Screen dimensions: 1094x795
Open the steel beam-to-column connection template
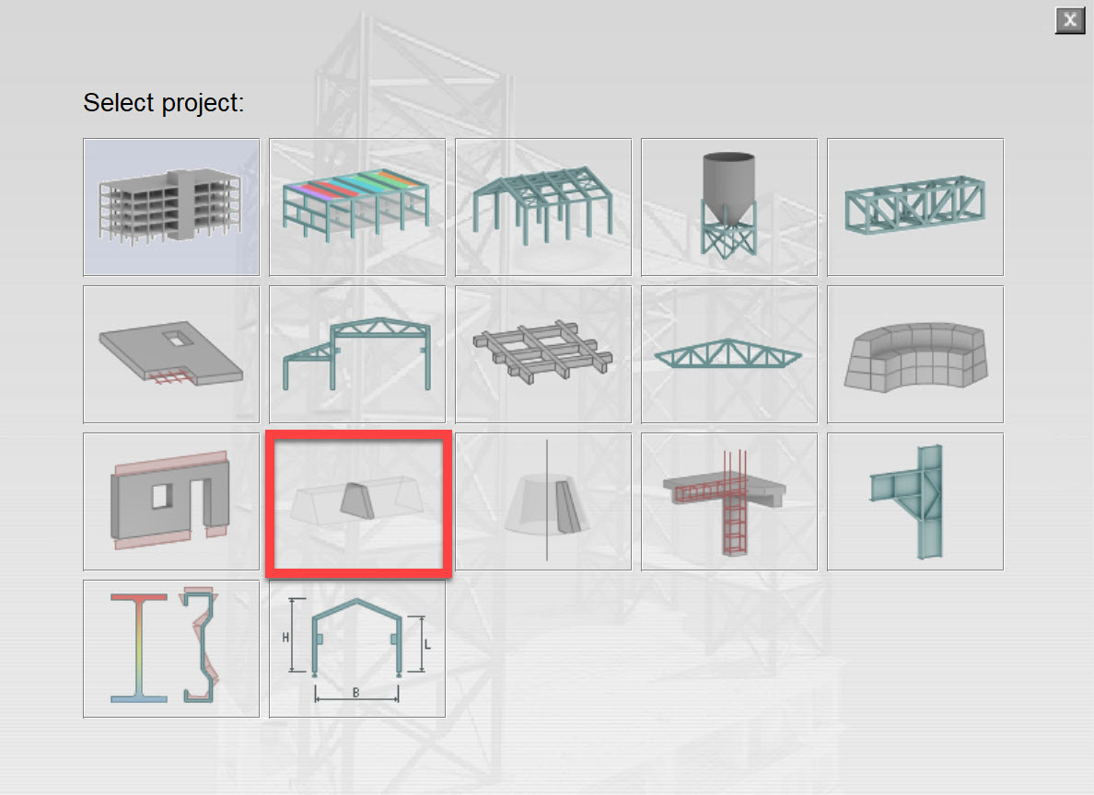[914, 501]
